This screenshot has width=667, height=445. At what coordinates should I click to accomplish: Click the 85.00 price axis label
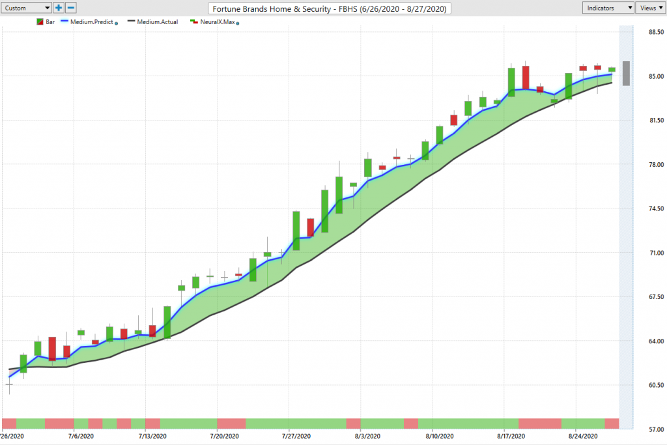pyautogui.click(x=656, y=77)
